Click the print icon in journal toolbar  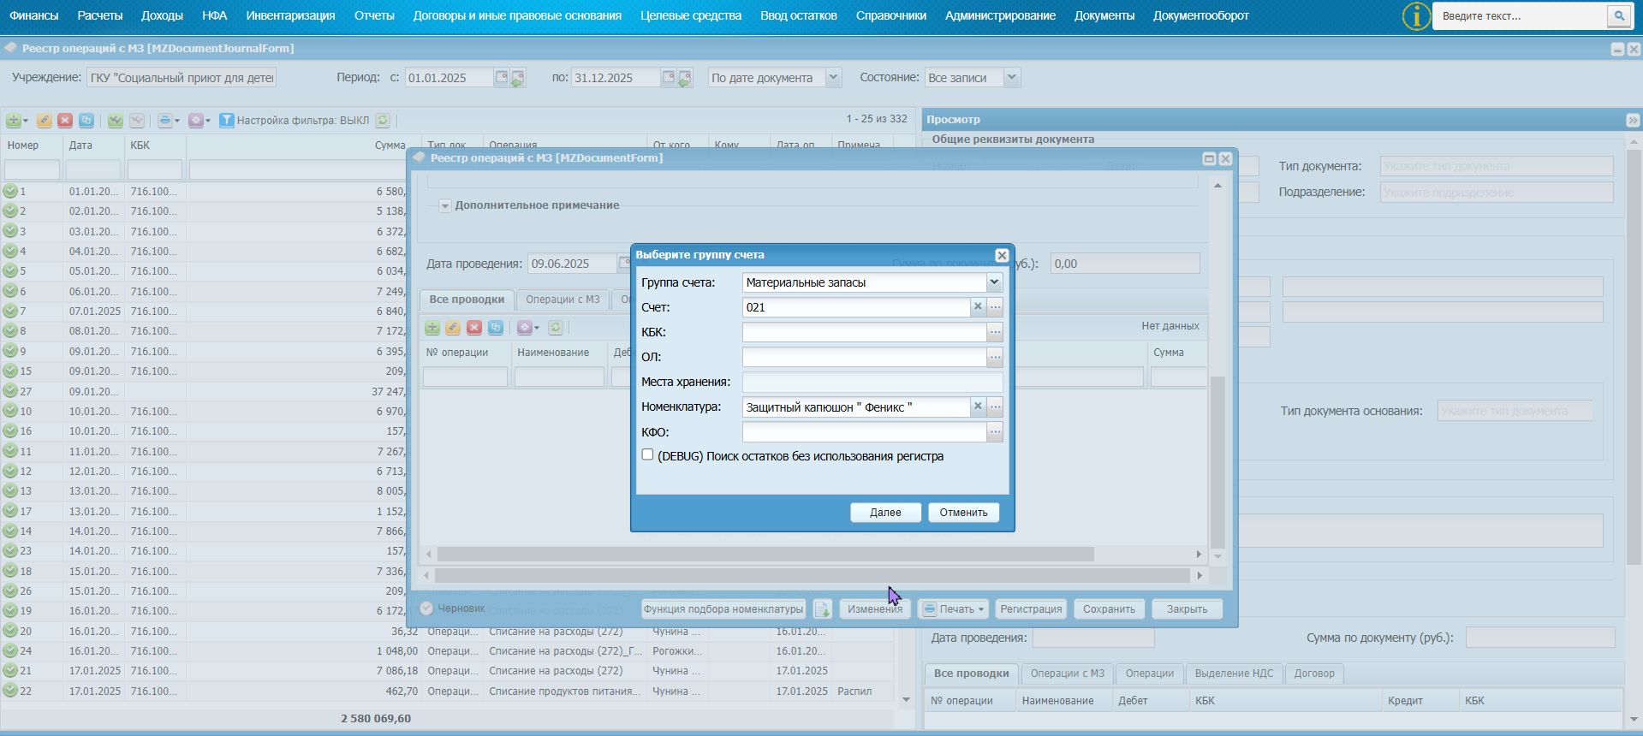coord(165,121)
